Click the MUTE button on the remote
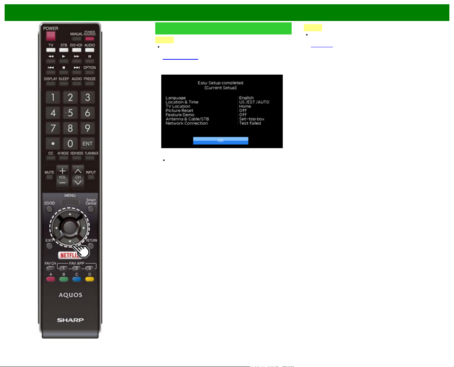Viewport: 454px width, 367px height. pos(49,177)
